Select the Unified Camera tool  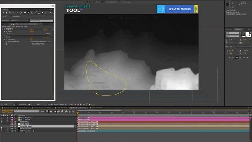(17, 13)
